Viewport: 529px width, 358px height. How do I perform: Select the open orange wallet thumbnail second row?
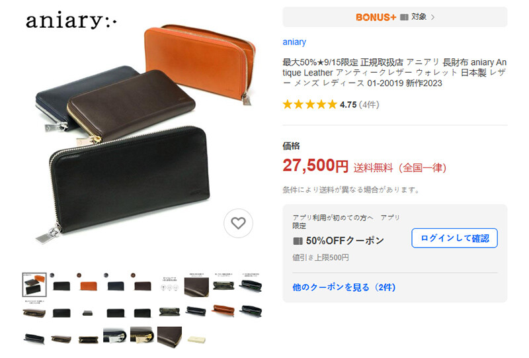224,310
